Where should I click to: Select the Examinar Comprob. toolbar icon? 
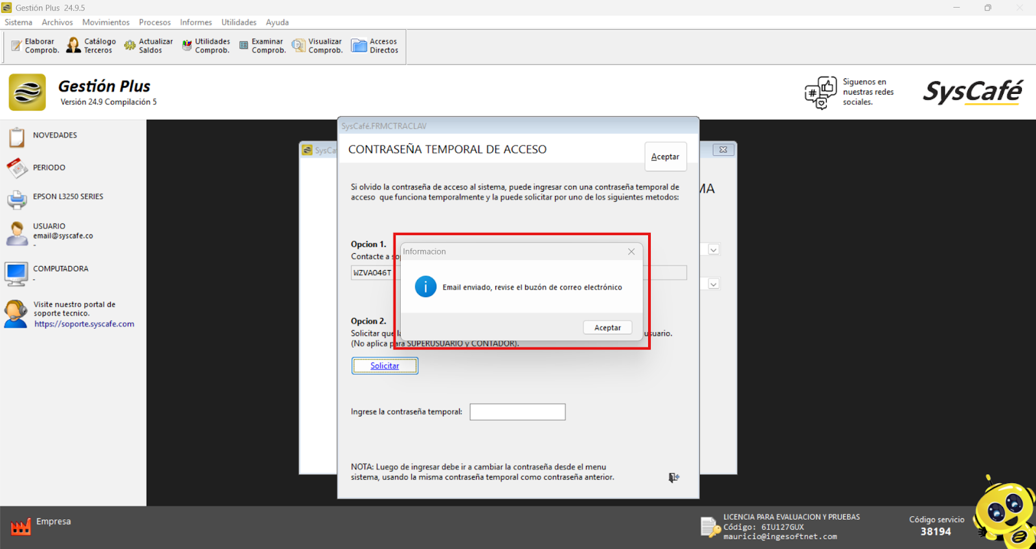tap(243, 45)
